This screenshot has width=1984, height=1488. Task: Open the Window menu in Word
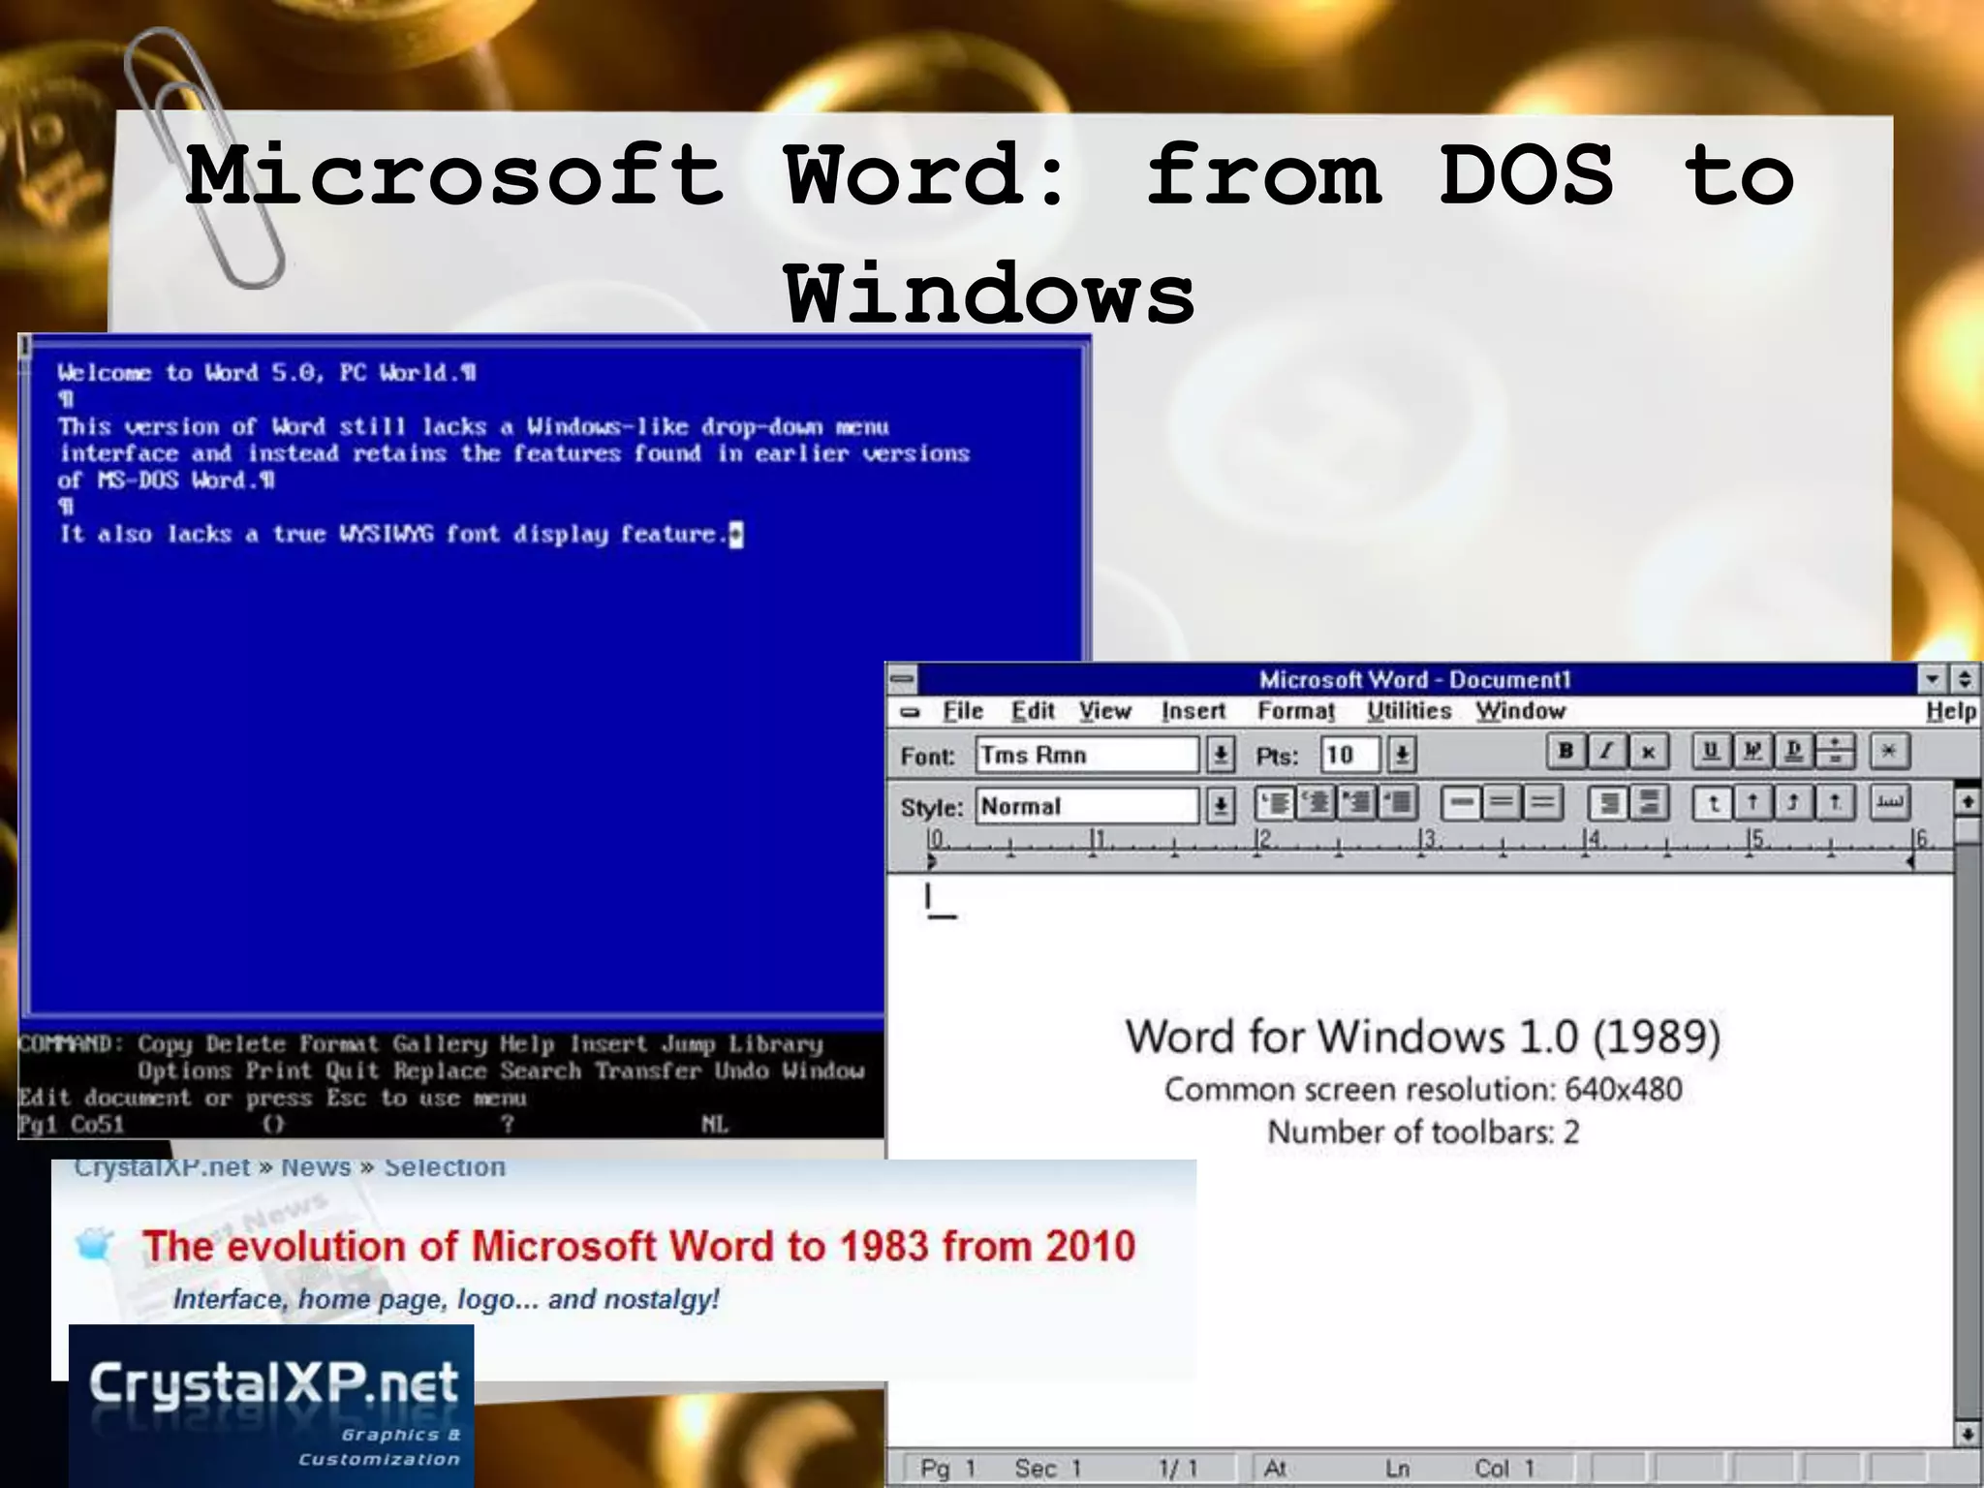pyautogui.click(x=1521, y=711)
